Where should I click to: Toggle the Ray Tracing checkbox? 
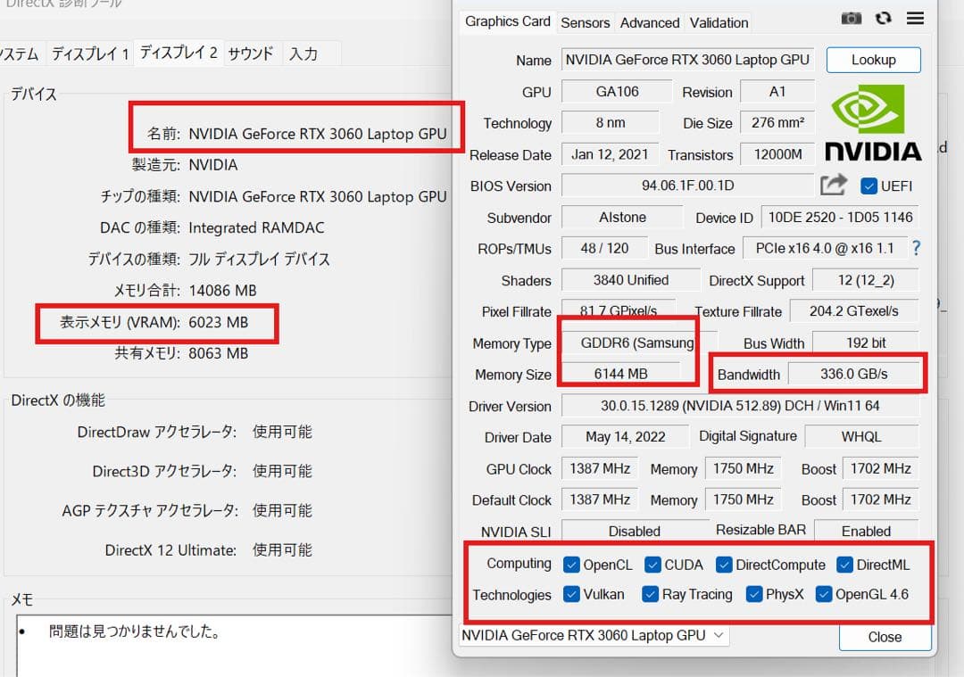(x=651, y=594)
